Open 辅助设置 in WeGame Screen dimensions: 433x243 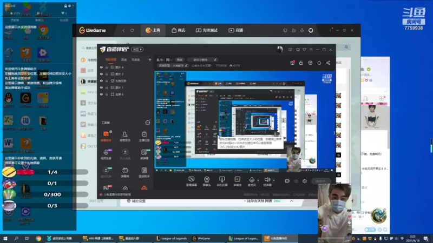point(136,201)
